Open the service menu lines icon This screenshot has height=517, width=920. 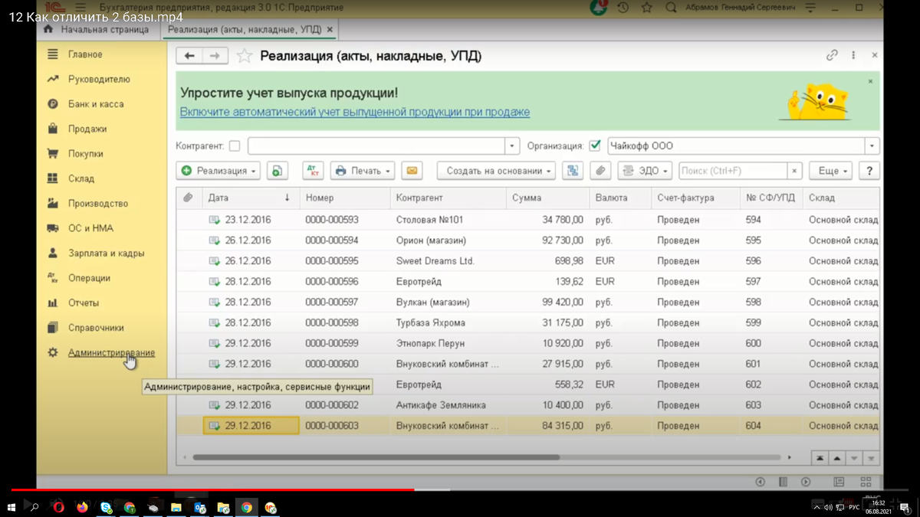(810, 8)
